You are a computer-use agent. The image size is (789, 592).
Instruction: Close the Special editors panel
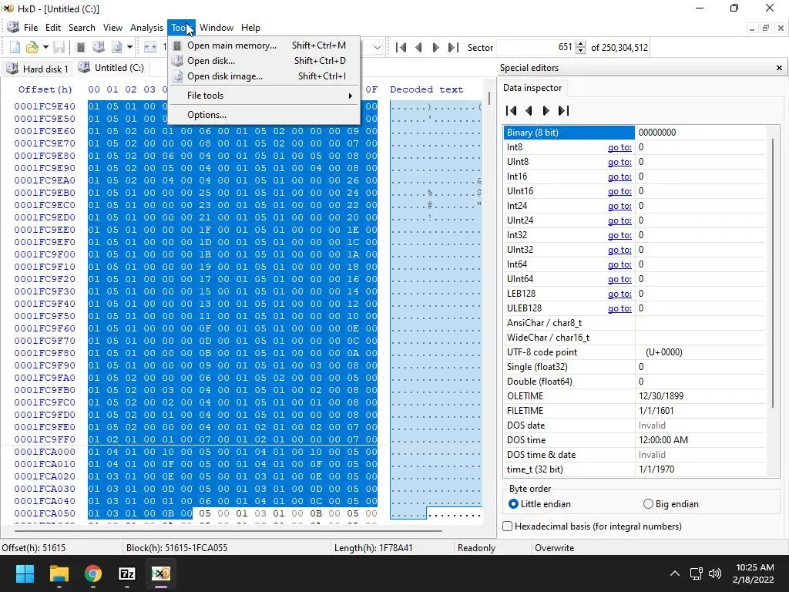click(x=779, y=68)
